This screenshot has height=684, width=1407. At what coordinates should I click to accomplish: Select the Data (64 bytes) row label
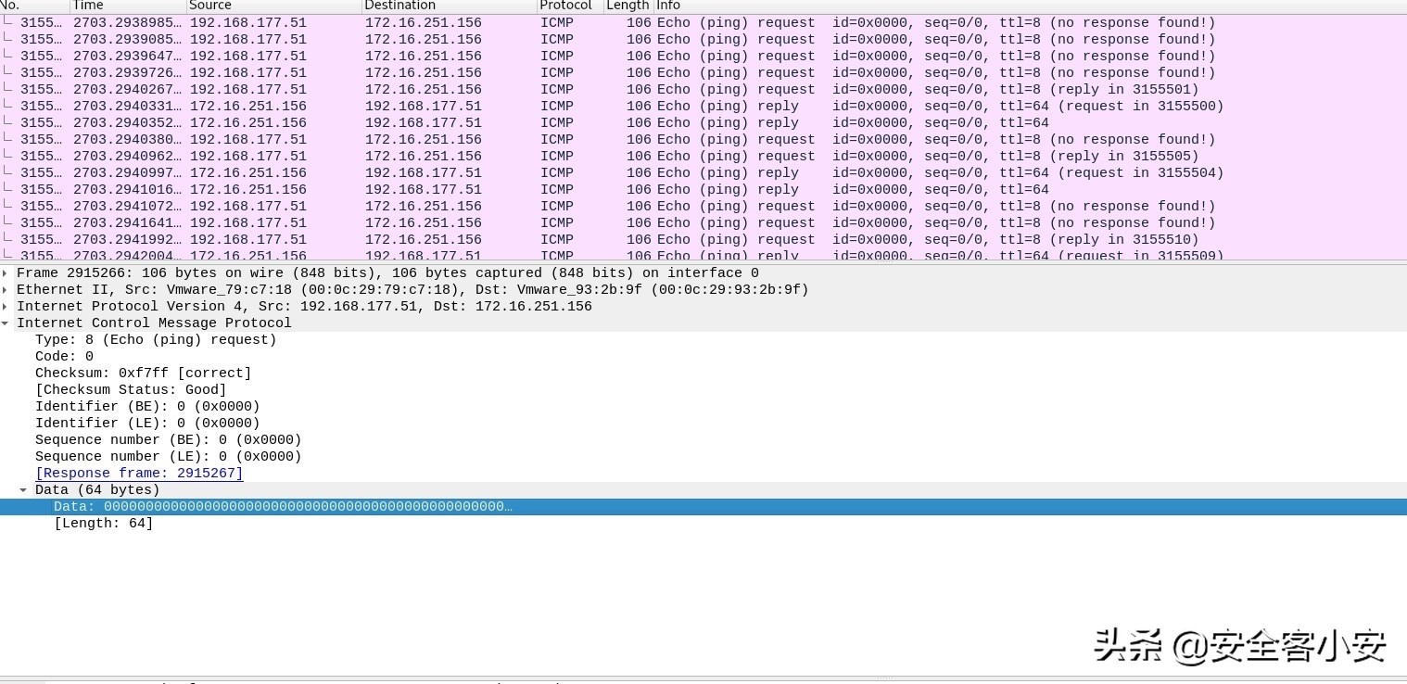click(x=97, y=490)
